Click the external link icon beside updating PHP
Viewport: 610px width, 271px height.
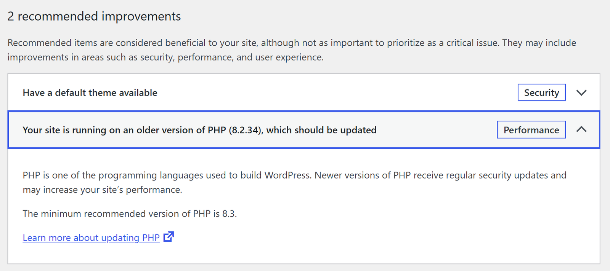(169, 237)
